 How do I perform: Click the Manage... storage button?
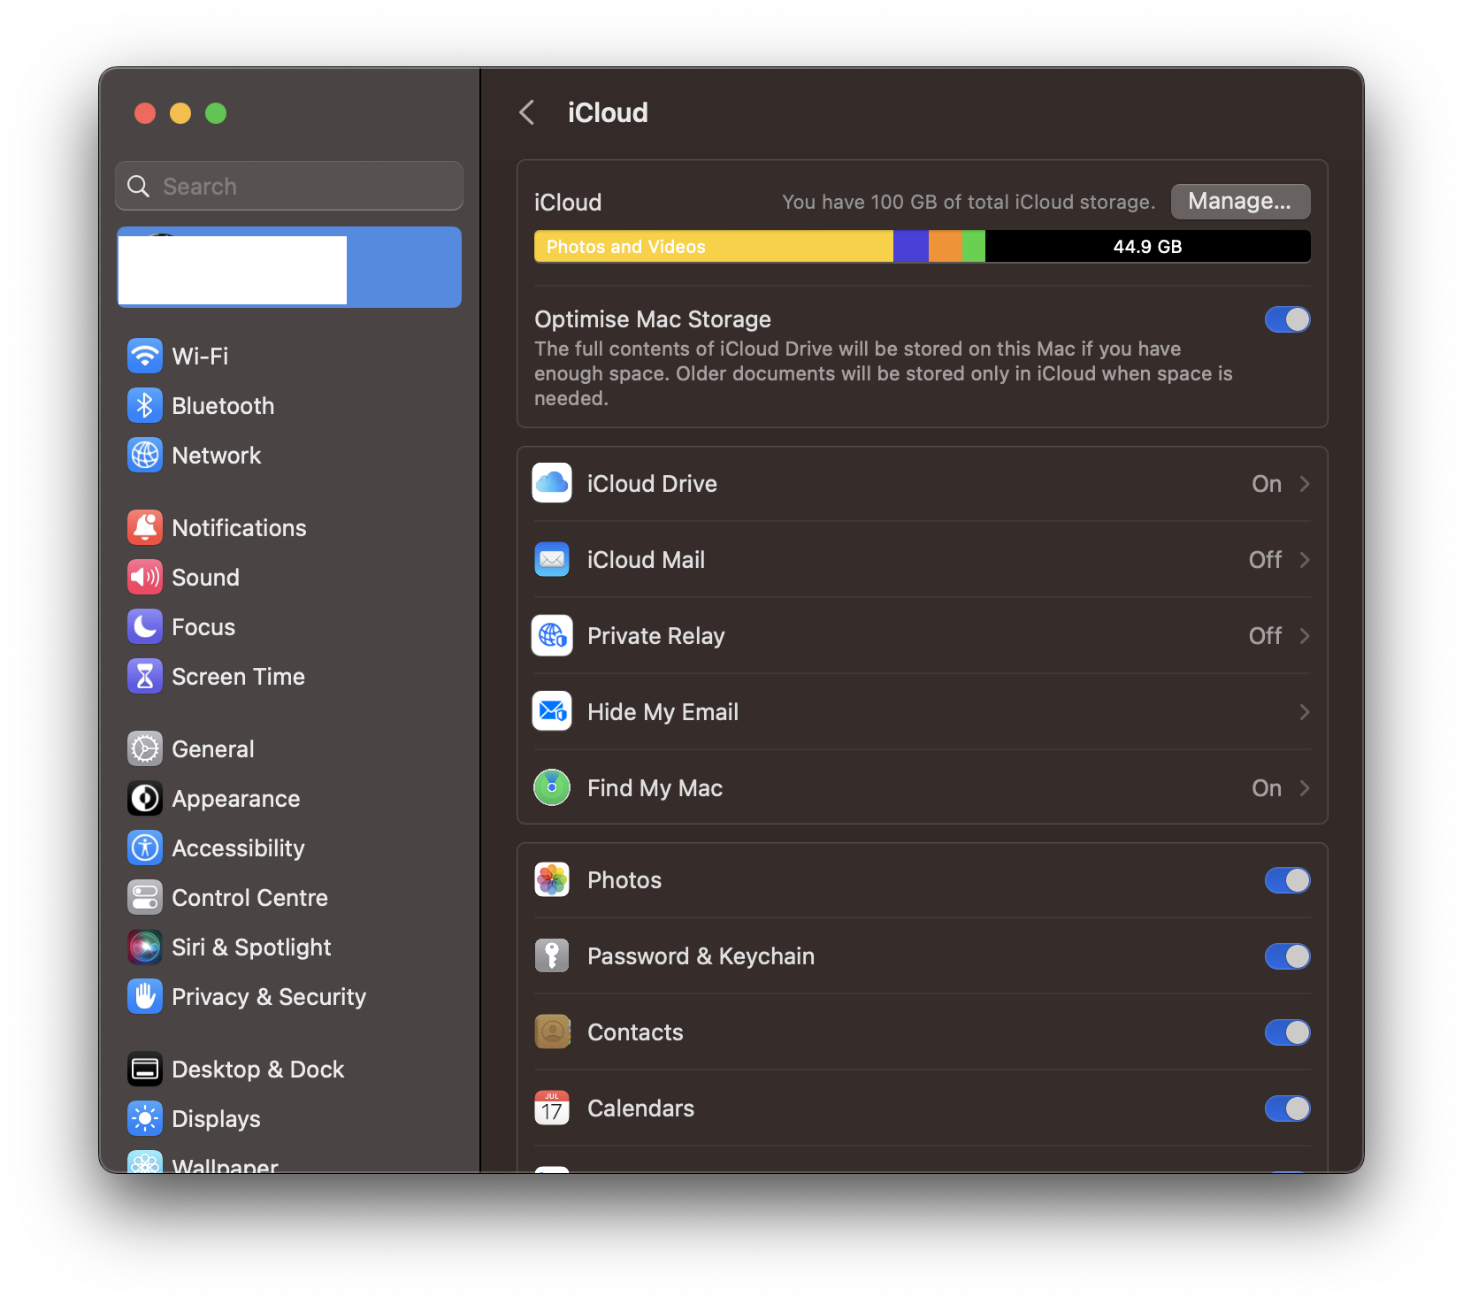1240,202
